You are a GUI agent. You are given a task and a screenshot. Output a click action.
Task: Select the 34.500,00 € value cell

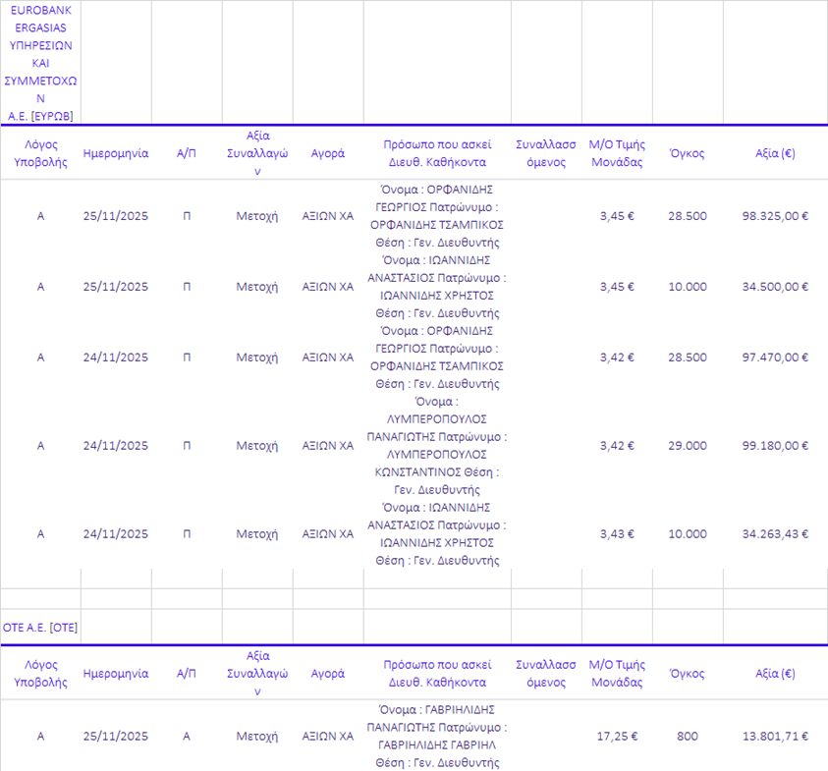coord(775,287)
